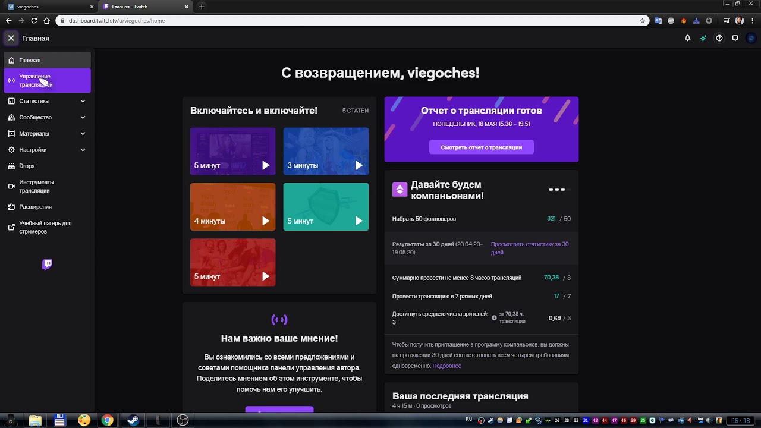Open OBS Studio from the taskbar
The width and height of the screenshot is (761, 428).
click(183, 421)
